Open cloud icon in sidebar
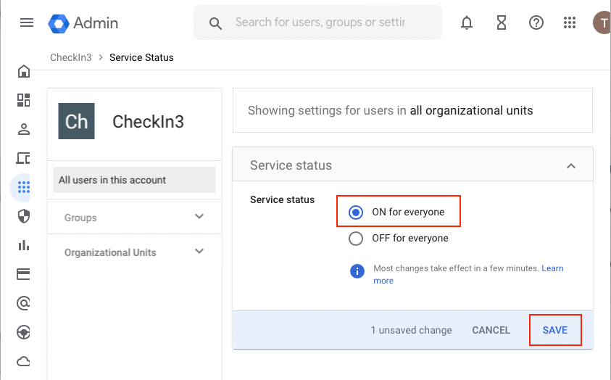The width and height of the screenshot is (611, 380). pos(23,361)
